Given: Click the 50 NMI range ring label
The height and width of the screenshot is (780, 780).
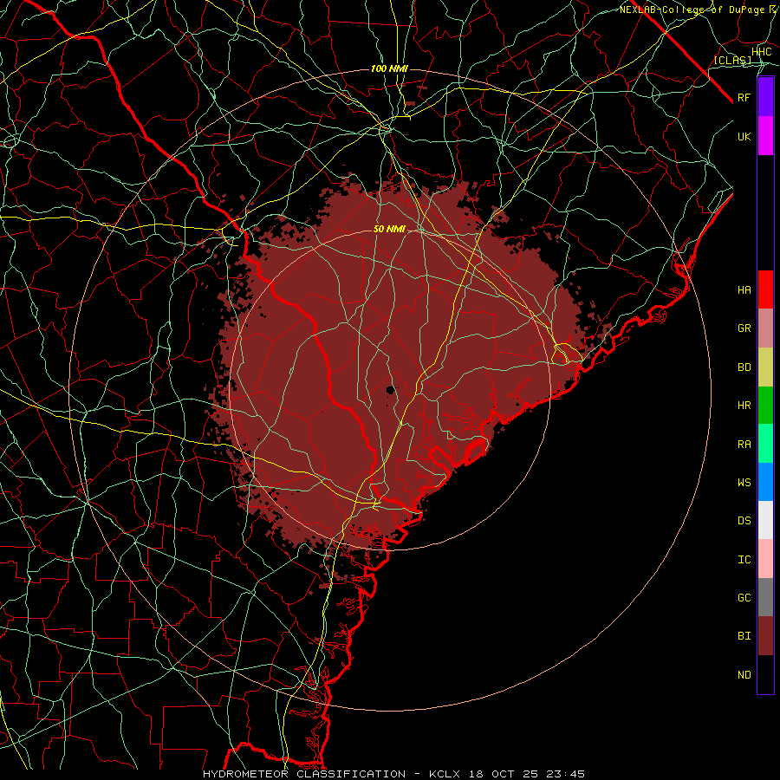Looking at the screenshot, I should [389, 229].
